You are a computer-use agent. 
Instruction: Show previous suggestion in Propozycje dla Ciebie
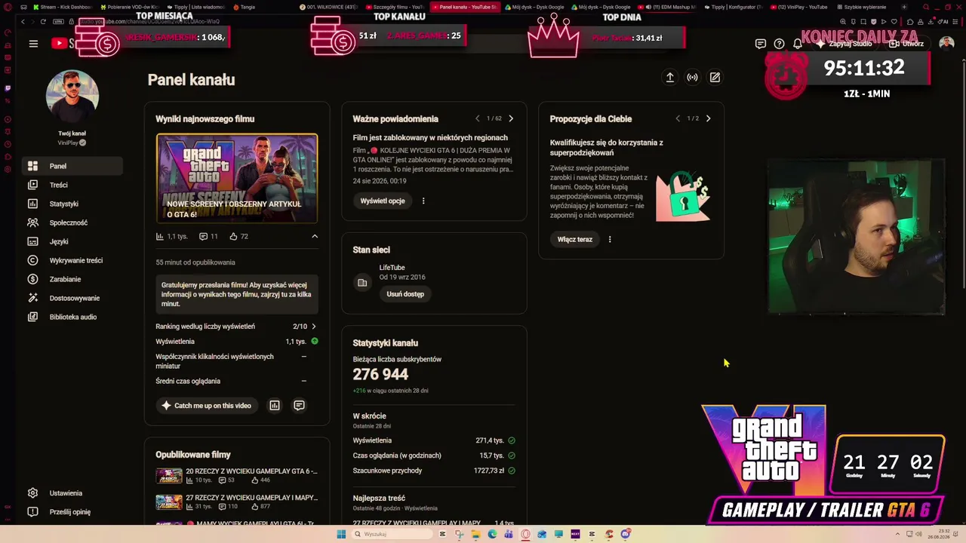coord(678,118)
